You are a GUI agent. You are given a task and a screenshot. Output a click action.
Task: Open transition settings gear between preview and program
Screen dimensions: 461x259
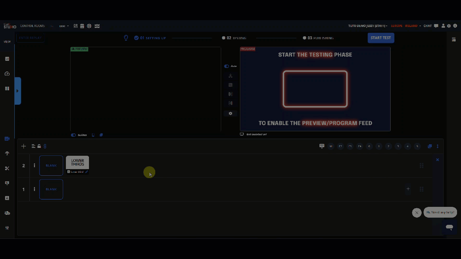click(230, 113)
